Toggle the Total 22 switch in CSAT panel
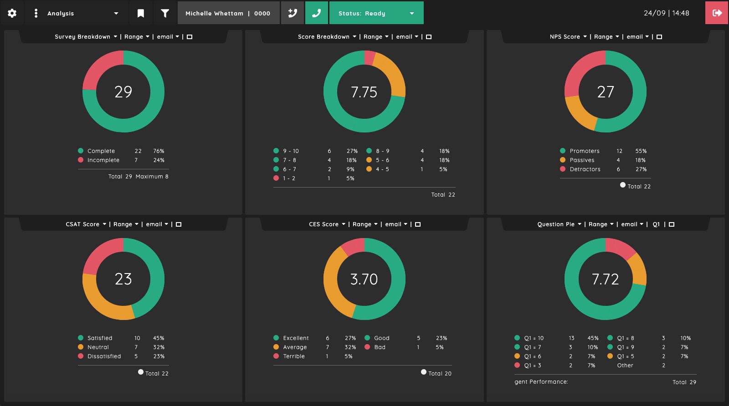 141,372
